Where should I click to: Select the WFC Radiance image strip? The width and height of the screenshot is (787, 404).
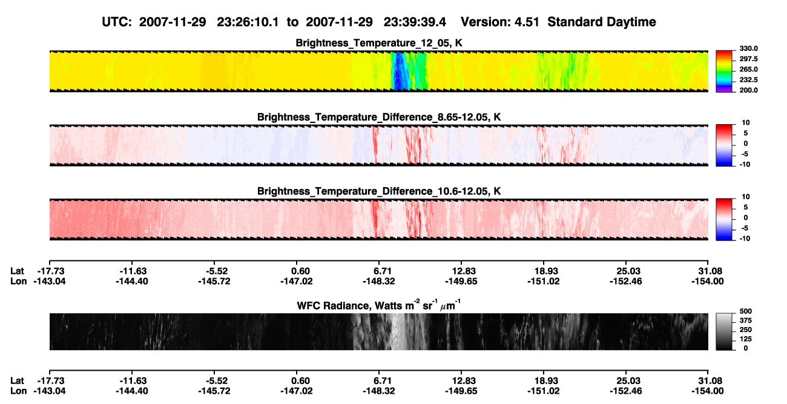[378, 332]
